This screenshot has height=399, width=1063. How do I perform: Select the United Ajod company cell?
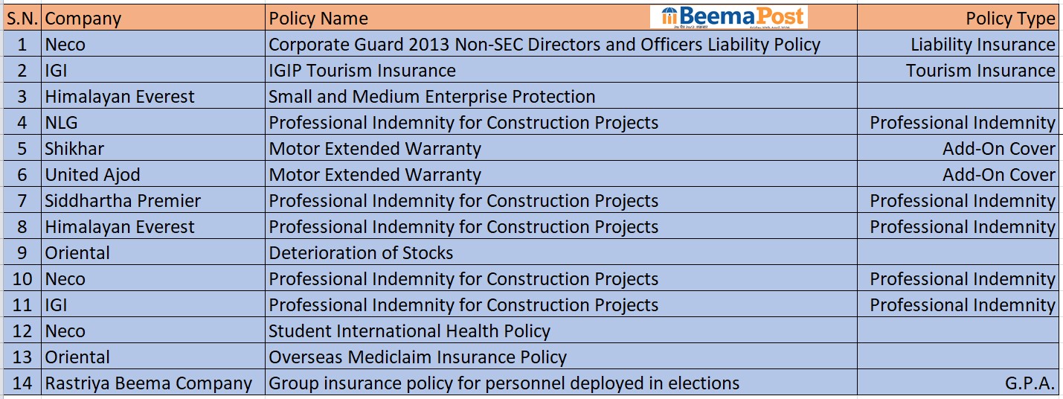[x=92, y=175]
